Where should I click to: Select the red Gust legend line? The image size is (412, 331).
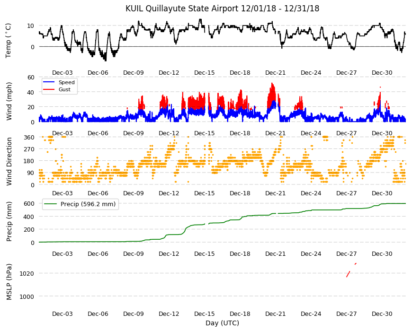pos(49,89)
